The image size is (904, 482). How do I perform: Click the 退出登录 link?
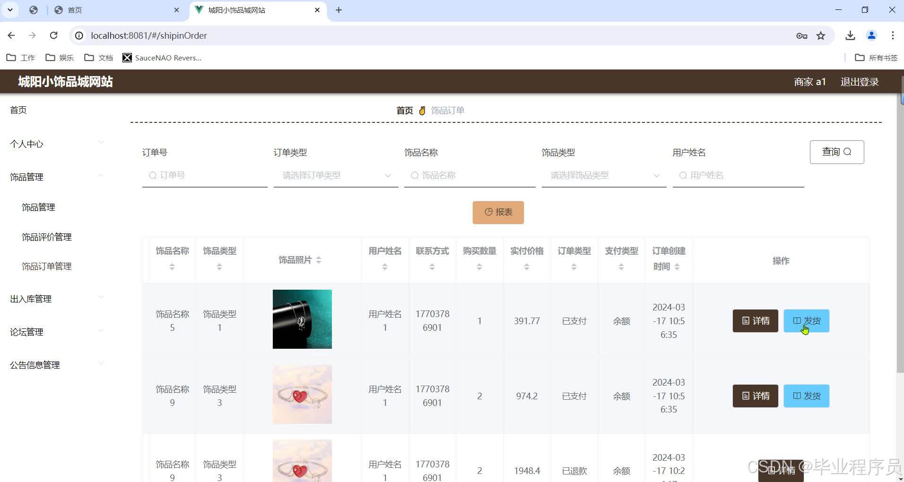(860, 82)
